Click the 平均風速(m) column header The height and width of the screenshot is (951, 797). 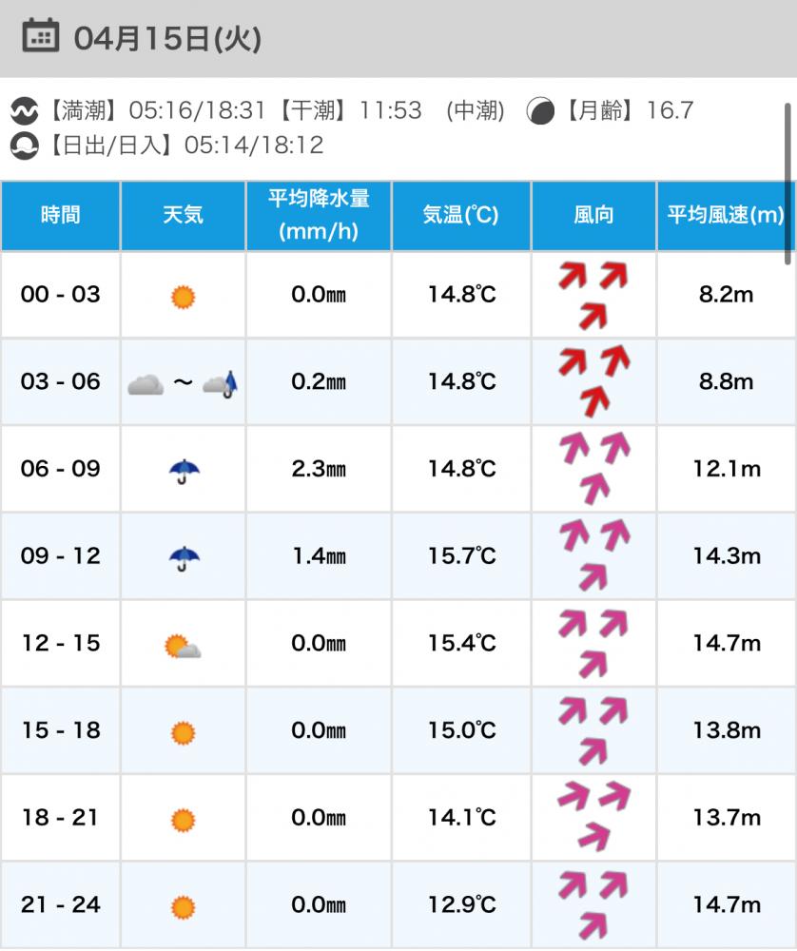[726, 215]
